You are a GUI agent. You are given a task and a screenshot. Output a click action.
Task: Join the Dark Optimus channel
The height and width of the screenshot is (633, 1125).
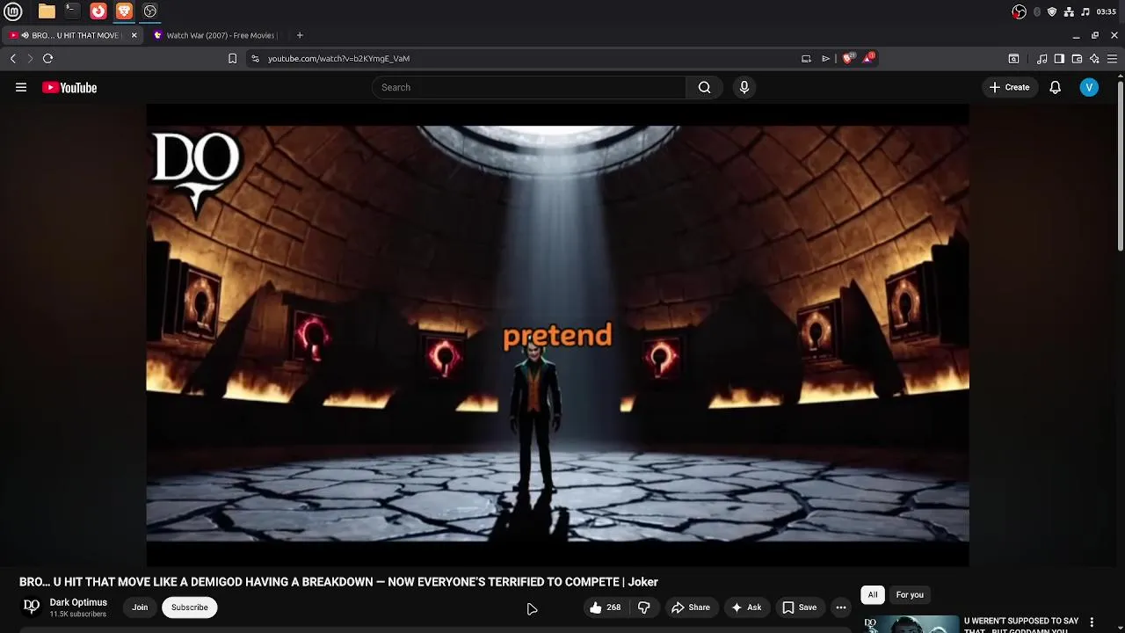[140, 608]
